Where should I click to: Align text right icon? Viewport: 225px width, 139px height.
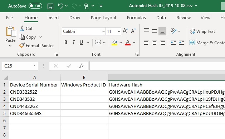click(162, 43)
